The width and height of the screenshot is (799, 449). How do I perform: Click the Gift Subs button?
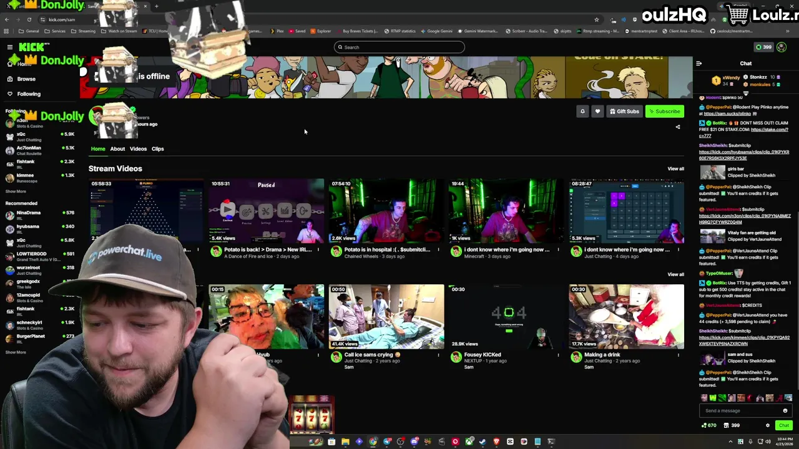(624, 112)
